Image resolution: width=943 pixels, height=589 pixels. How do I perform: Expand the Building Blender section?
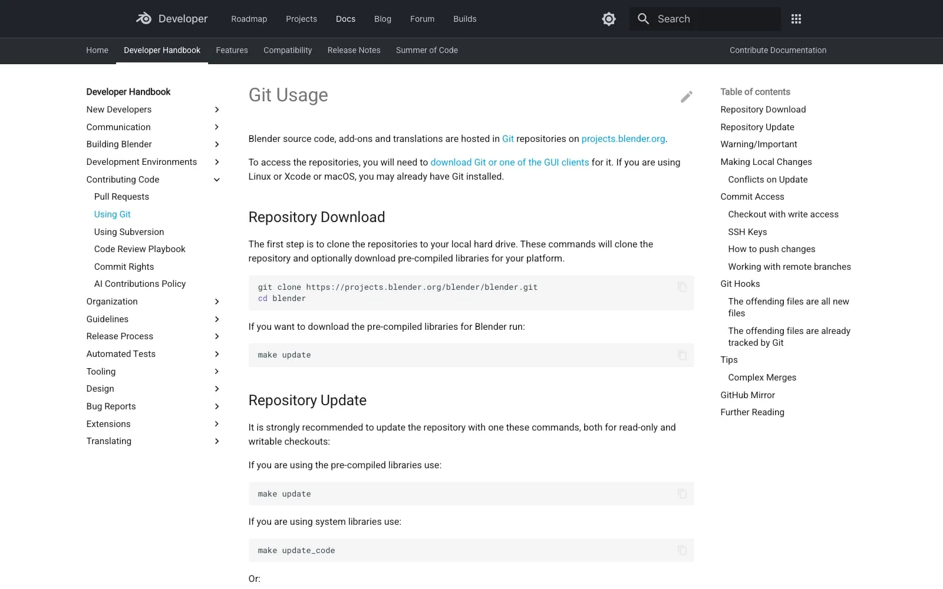[x=217, y=144]
